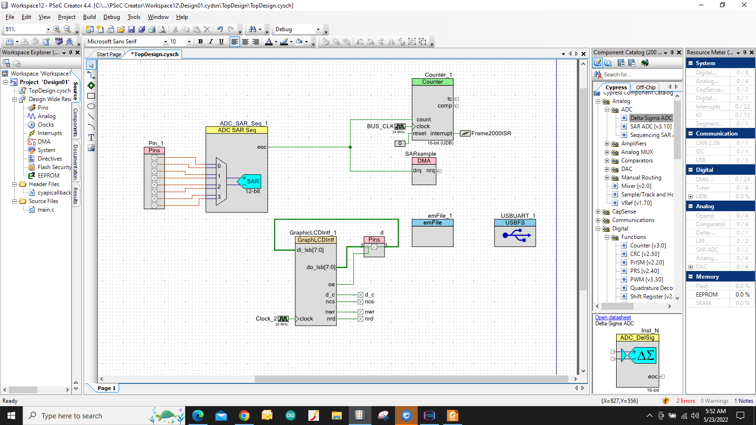Click the USBFS component symbol
The width and height of the screenshot is (756, 425).
point(515,233)
